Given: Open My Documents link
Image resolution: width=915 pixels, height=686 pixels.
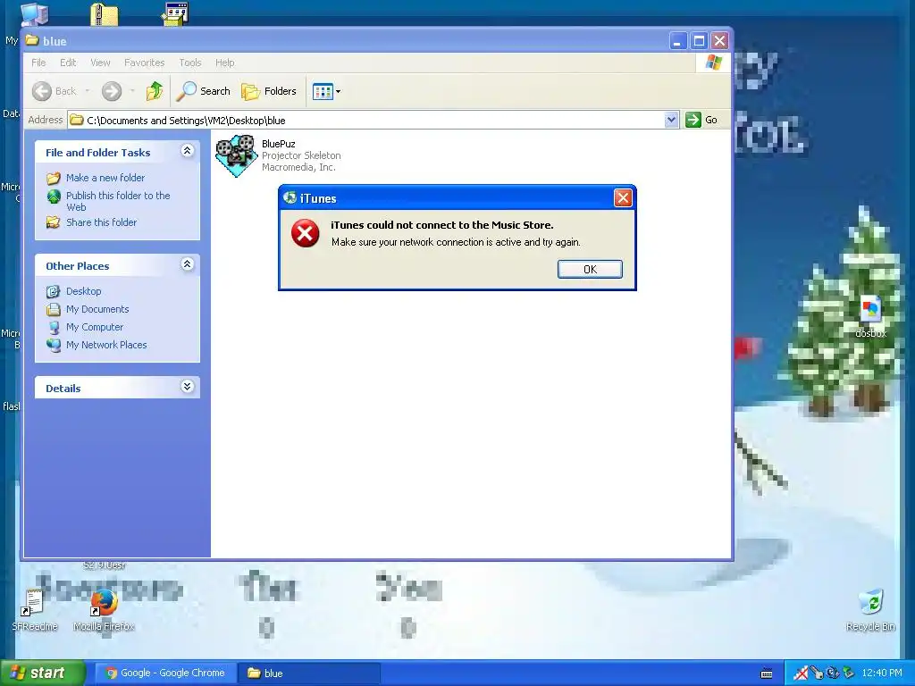Looking at the screenshot, I should (97, 309).
